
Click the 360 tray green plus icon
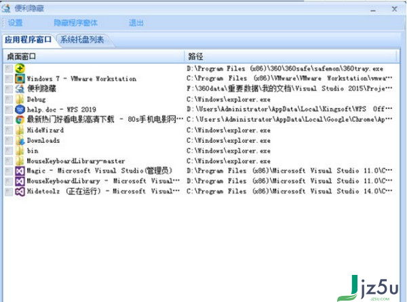pyautogui.click(x=20, y=68)
